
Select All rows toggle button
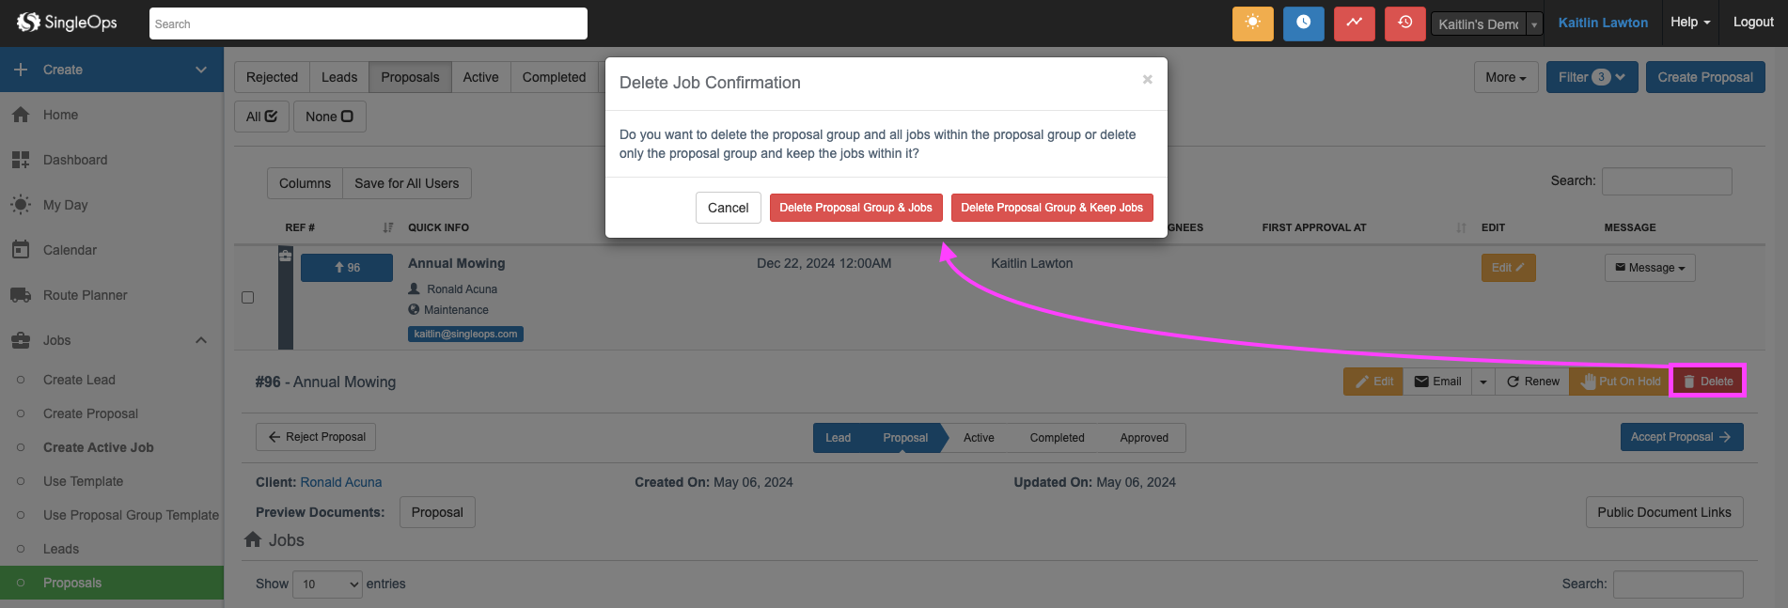(261, 117)
